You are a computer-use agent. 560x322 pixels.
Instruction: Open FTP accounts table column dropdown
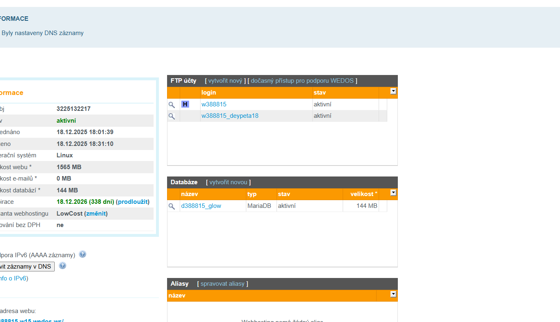(393, 91)
